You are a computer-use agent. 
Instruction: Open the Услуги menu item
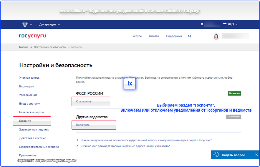tap(137, 36)
